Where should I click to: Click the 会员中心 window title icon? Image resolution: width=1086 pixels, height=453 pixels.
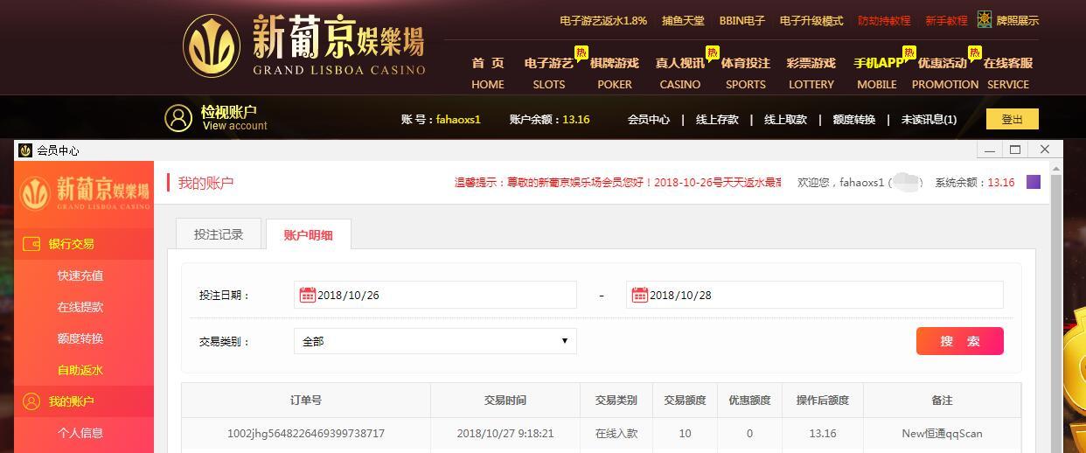tap(25, 150)
